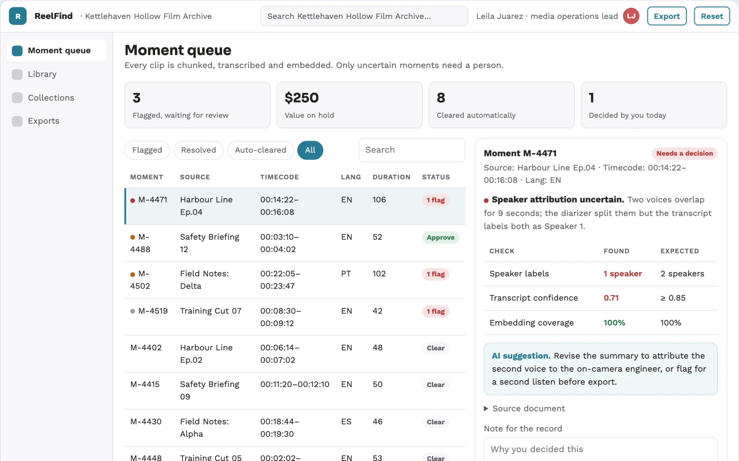Select the Field Notes: Alpha row
Viewport: 739px width, 461px height.
295,428
